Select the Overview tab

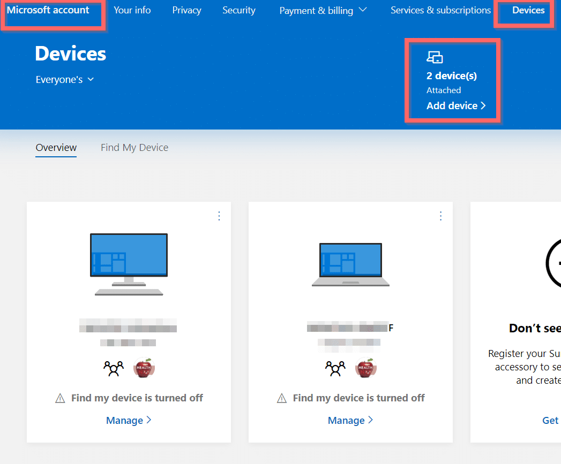[x=56, y=148]
